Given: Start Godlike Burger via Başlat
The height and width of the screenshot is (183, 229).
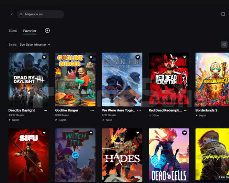Looking at the screenshot, I should pyautogui.click(x=61, y=120).
